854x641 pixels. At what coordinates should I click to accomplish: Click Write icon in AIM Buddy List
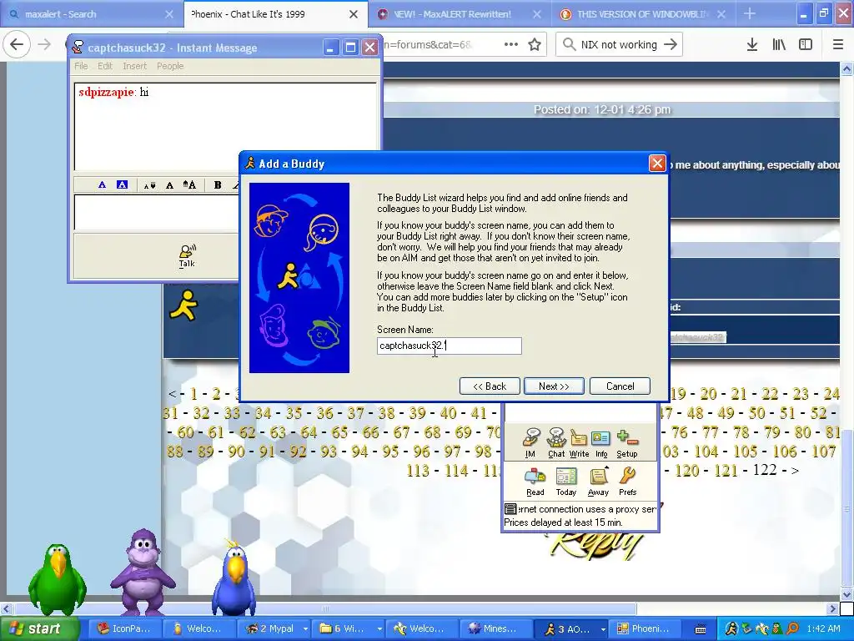point(579,442)
